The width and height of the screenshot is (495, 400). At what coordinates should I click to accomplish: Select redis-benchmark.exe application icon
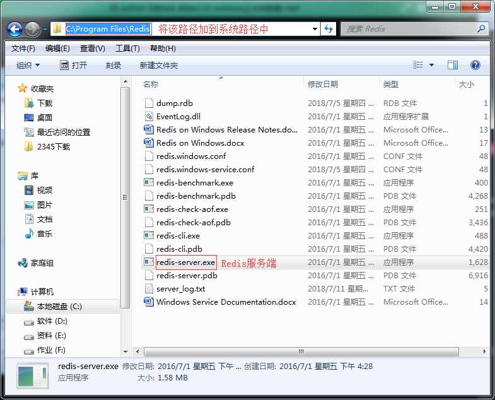[x=149, y=182]
